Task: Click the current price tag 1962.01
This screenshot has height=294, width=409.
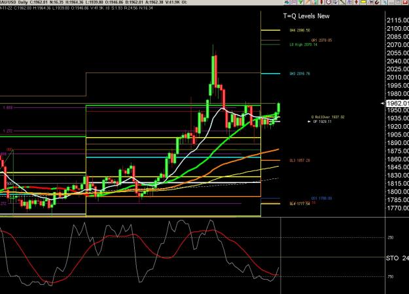Action: coord(397,103)
